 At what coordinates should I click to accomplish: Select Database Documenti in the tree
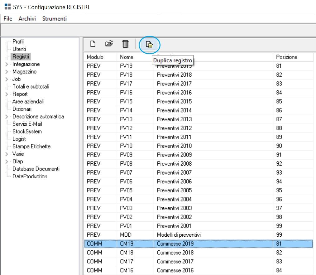tap(36, 169)
